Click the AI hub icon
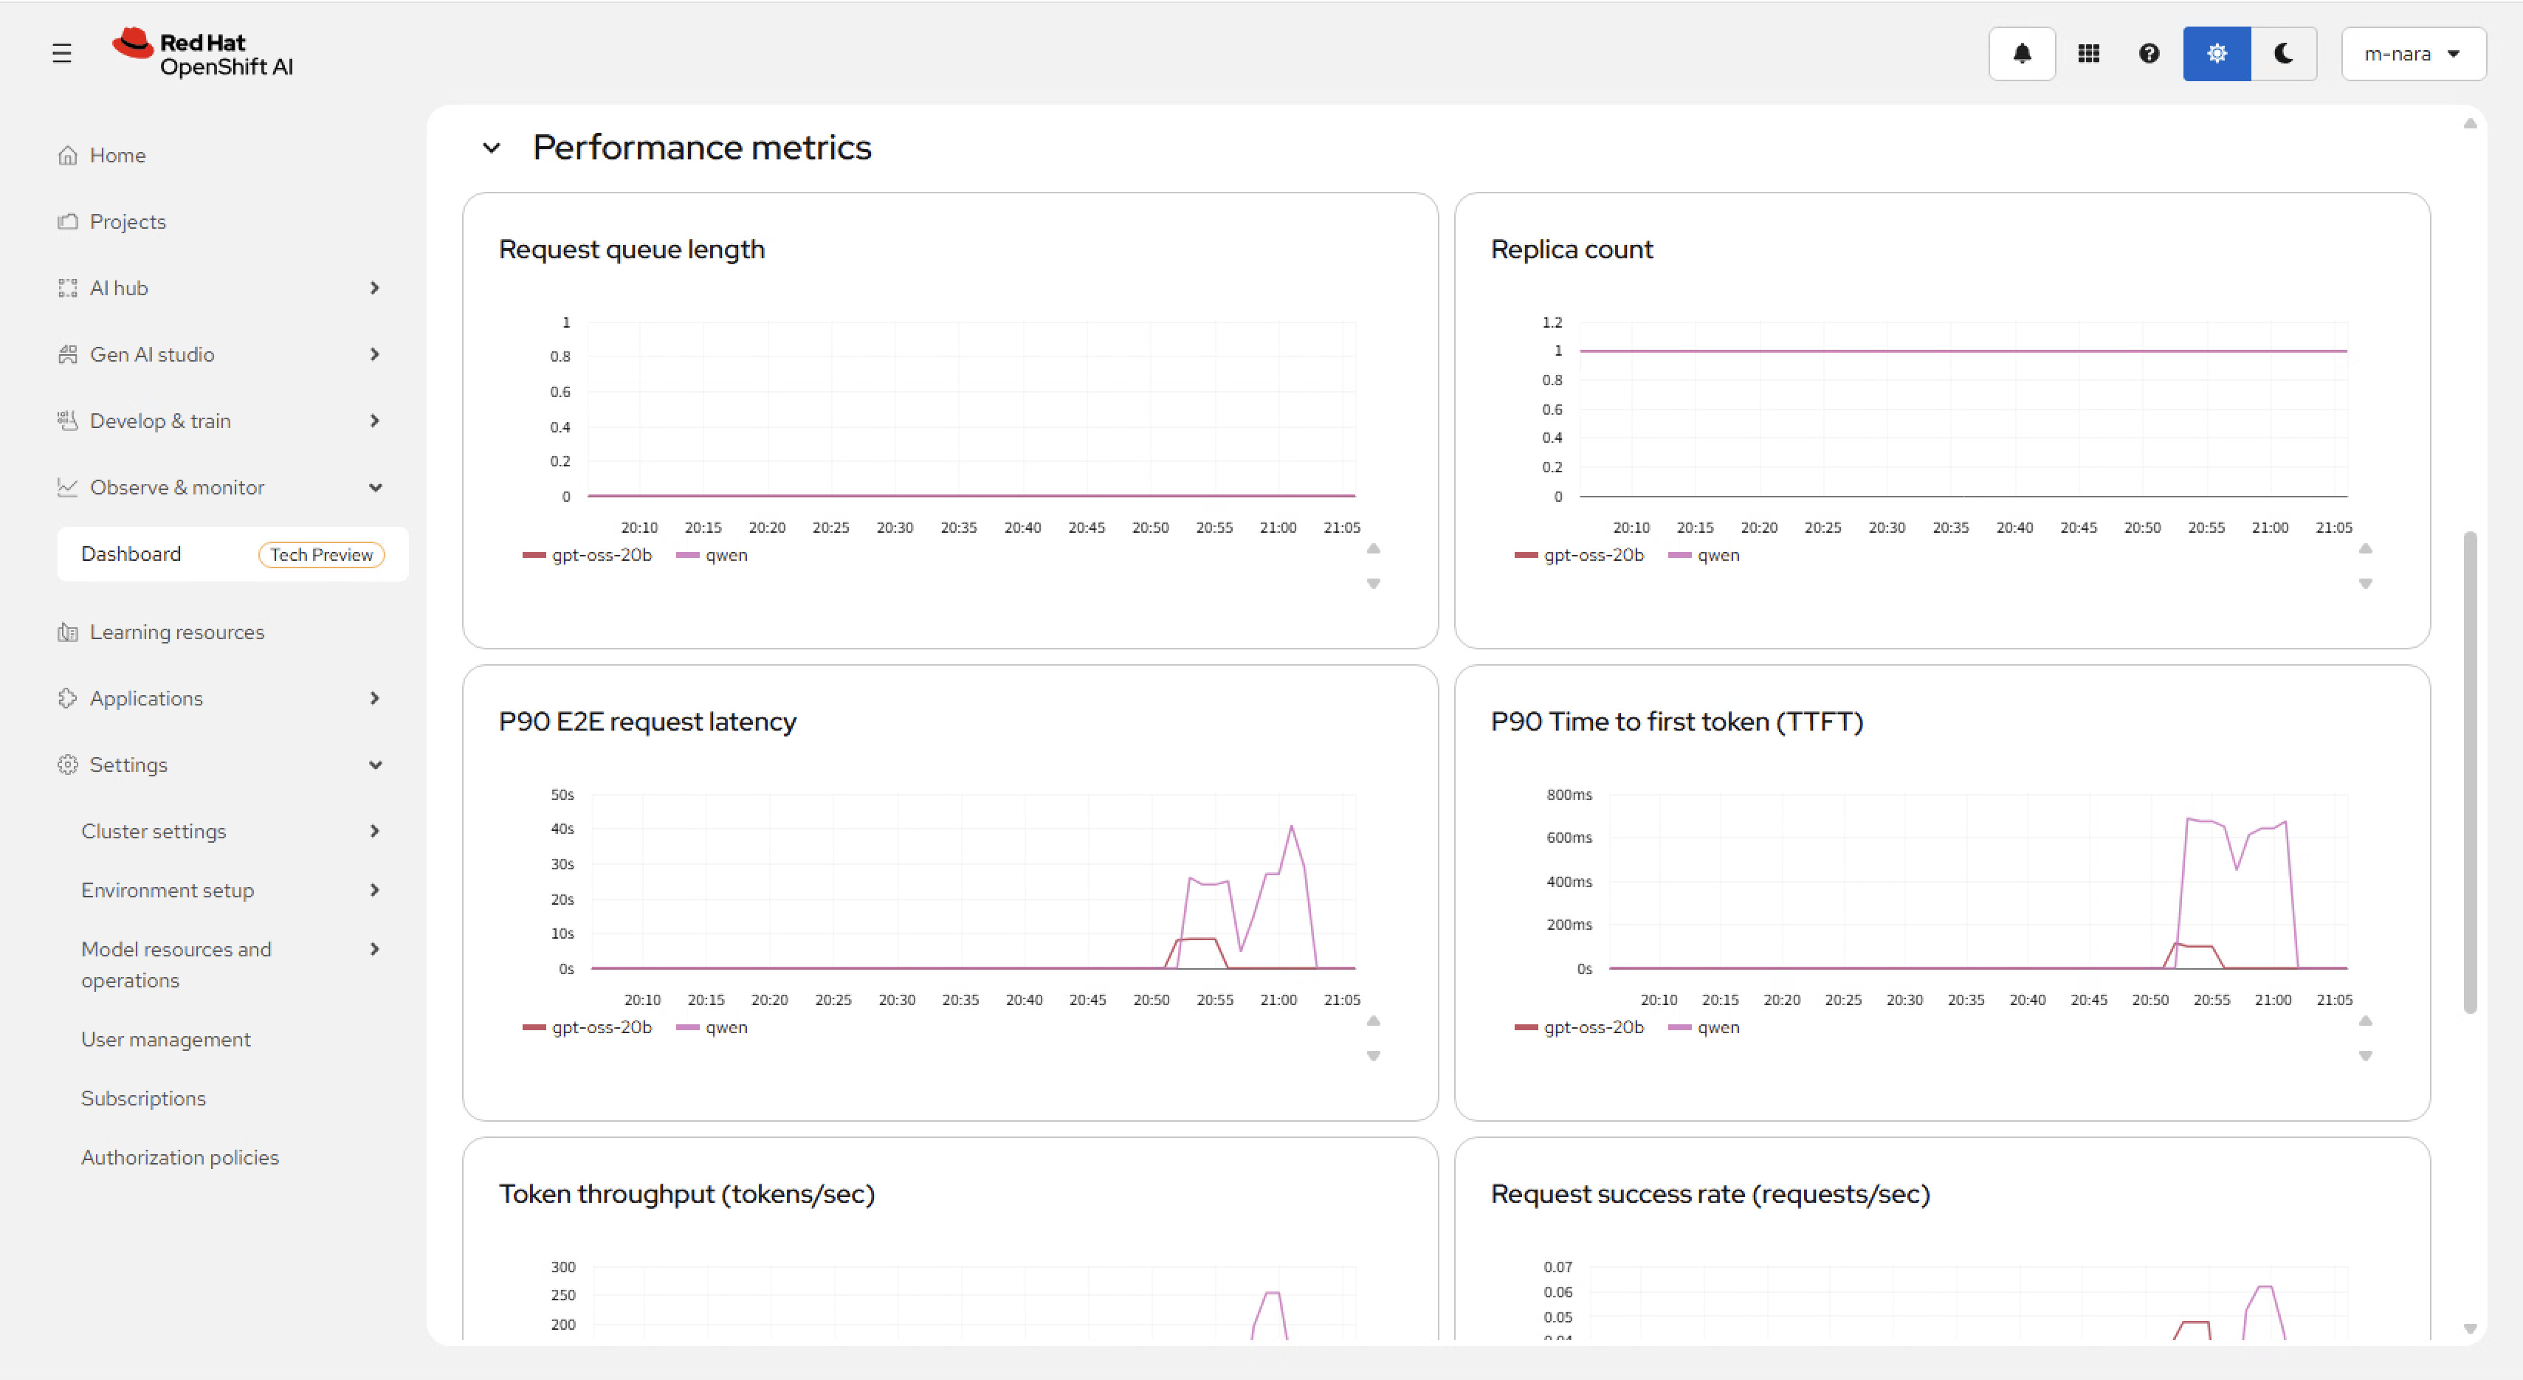Screen dimensions: 2523x1380 click(x=68, y=288)
